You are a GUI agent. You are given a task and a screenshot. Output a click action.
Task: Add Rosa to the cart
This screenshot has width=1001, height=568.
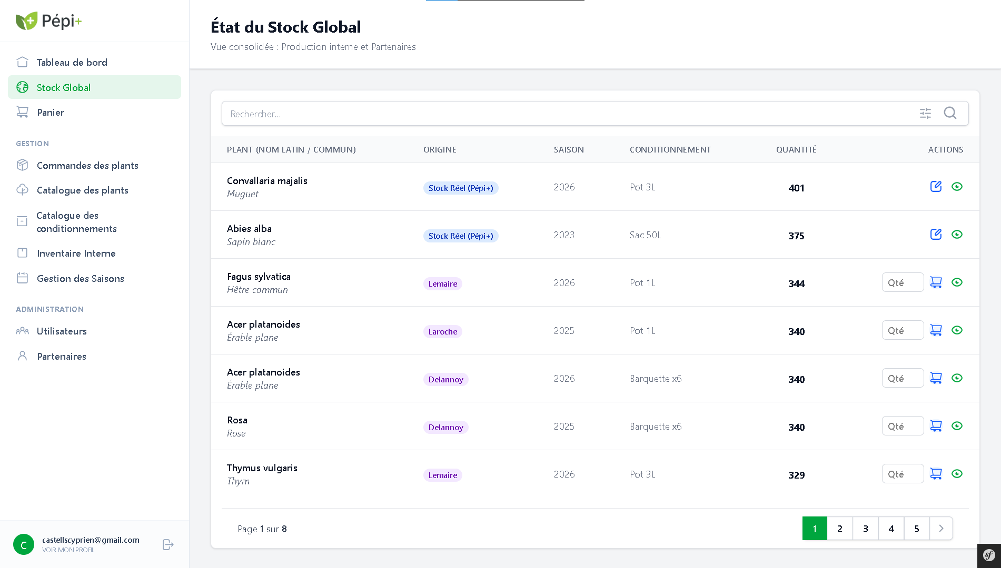(x=936, y=425)
